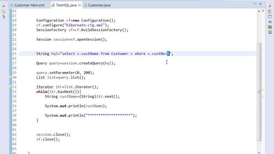Minimize the editor area
Viewport: 274px width, 154px height.
point(255,4)
